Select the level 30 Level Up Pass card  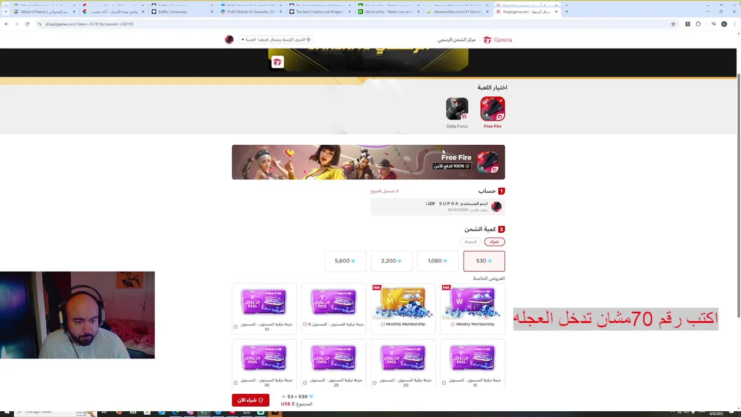pyautogui.click(x=264, y=364)
